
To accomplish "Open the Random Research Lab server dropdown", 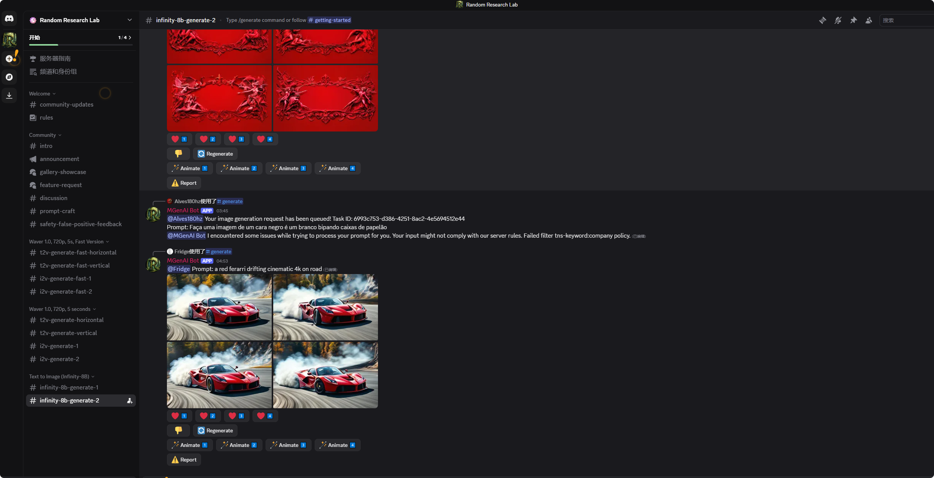I will point(129,20).
